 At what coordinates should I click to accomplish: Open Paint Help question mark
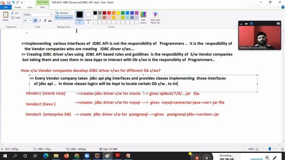tap(283, 7)
